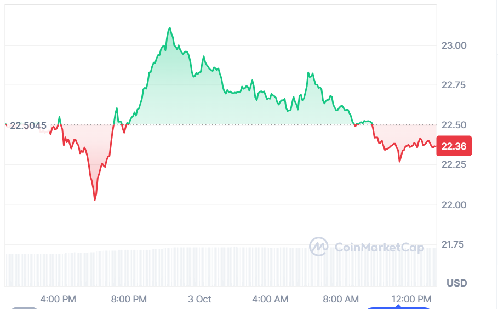Click the CoinMarketCap watermark text
Viewport: 498px width, 309px height.
tap(379, 248)
